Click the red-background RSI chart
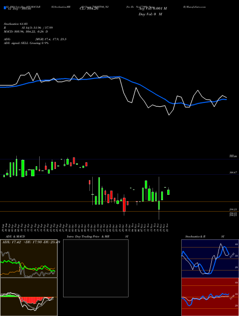The width and height of the screenshot is (239, 316). coord(210,297)
